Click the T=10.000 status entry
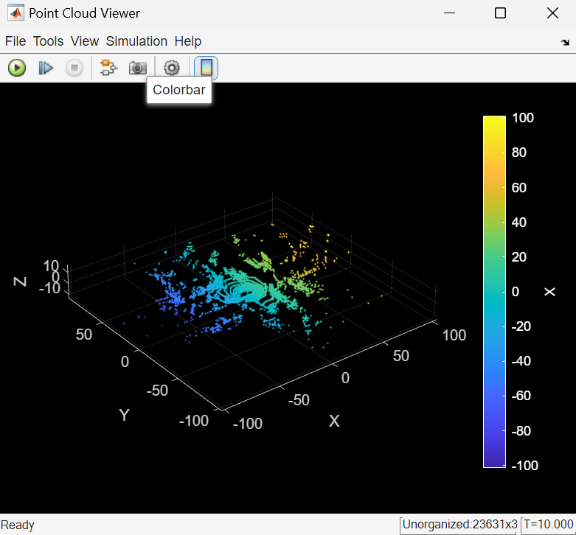Screen dimensions: 576x535 coord(548,525)
